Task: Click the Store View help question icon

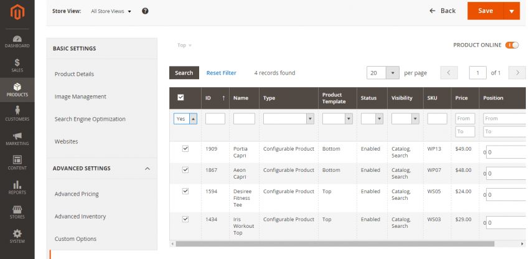Action: coord(145,11)
